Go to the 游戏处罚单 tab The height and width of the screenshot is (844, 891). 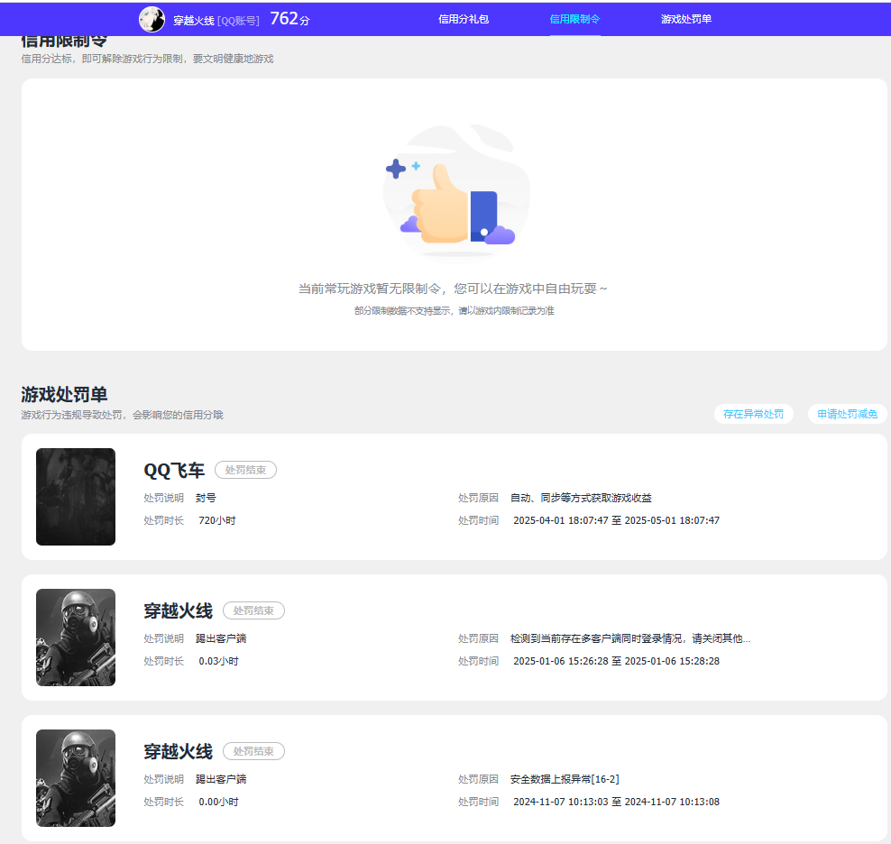pos(686,19)
